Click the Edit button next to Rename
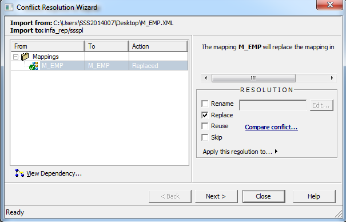Viewport: 346px width, 222px height. 321,105
